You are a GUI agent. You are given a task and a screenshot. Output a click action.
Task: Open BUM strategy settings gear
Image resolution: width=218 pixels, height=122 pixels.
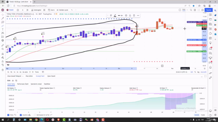click(x=13, y=81)
